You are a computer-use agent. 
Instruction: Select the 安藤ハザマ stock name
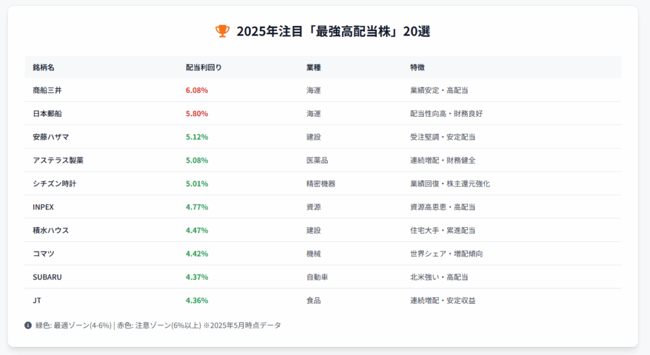coord(51,137)
